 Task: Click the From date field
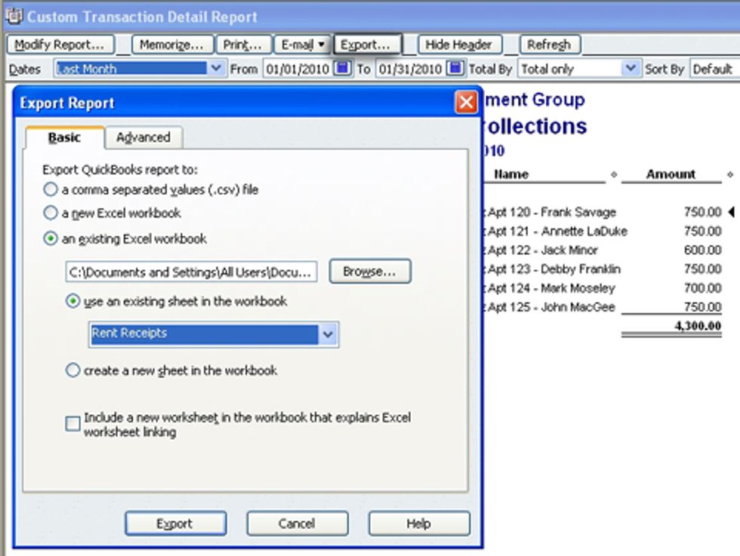pyautogui.click(x=298, y=69)
